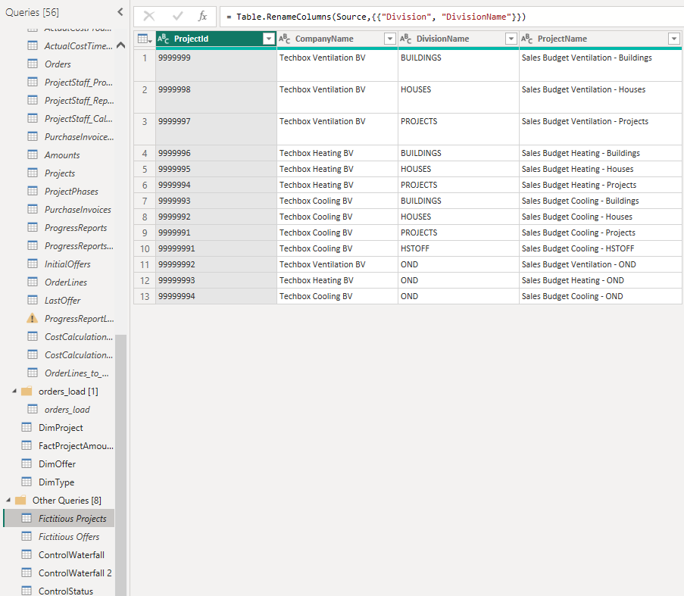
Task: Select the orders_load query
Action: (67, 410)
